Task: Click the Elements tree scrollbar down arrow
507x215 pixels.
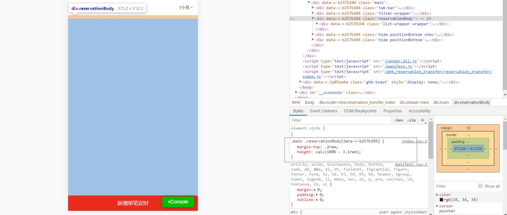Action: (x=505, y=95)
